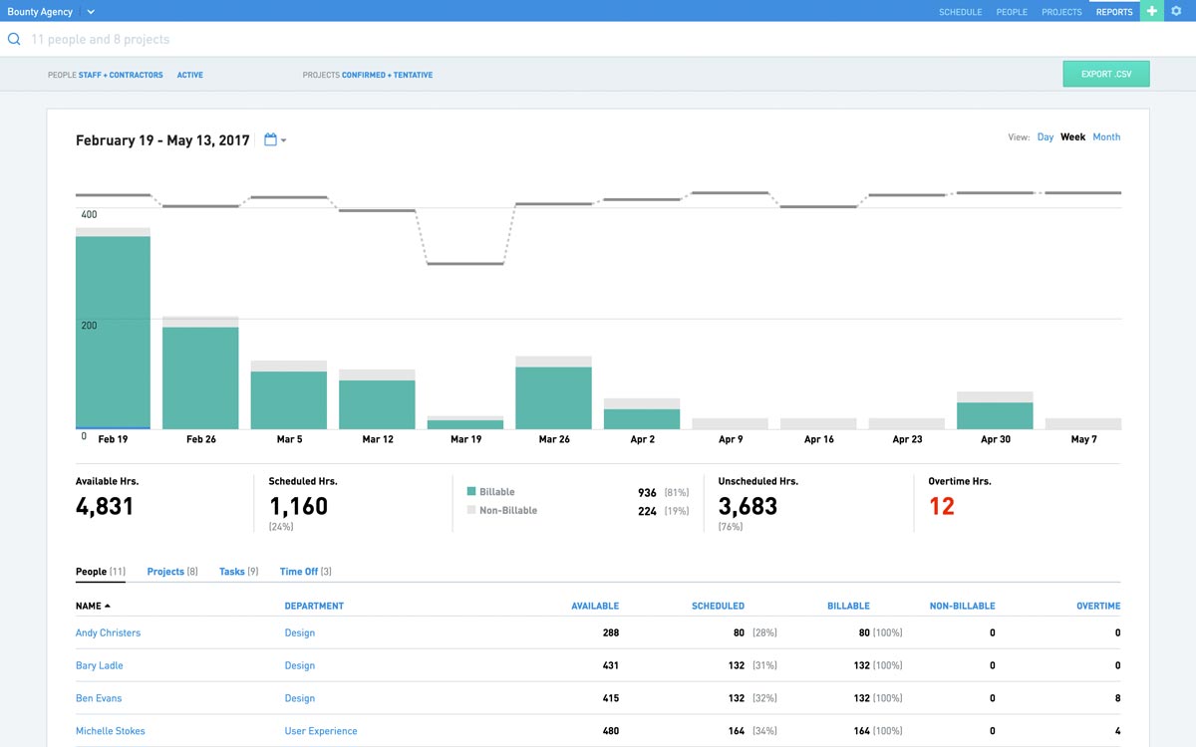Click the calendar icon beside the date range
This screenshot has width=1196, height=747.
click(x=271, y=139)
